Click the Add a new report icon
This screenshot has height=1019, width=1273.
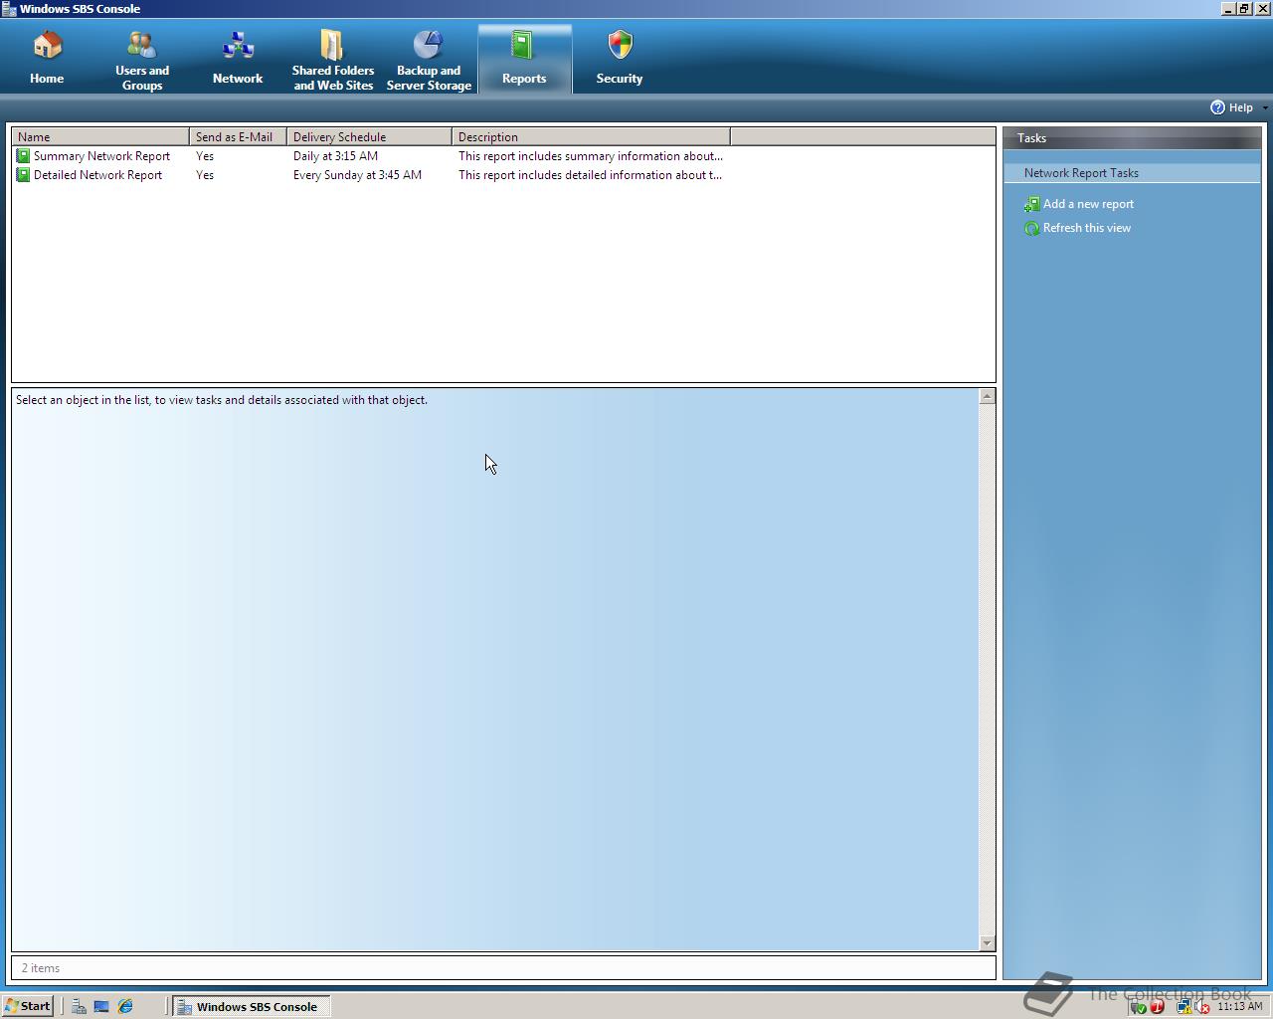1031,204
